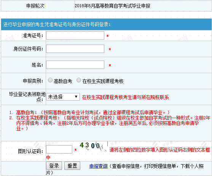Viewport: 212px width, 176px height.
Task: Click the 毕业登记表领取地点 label
Action: [x=27, y=97]
